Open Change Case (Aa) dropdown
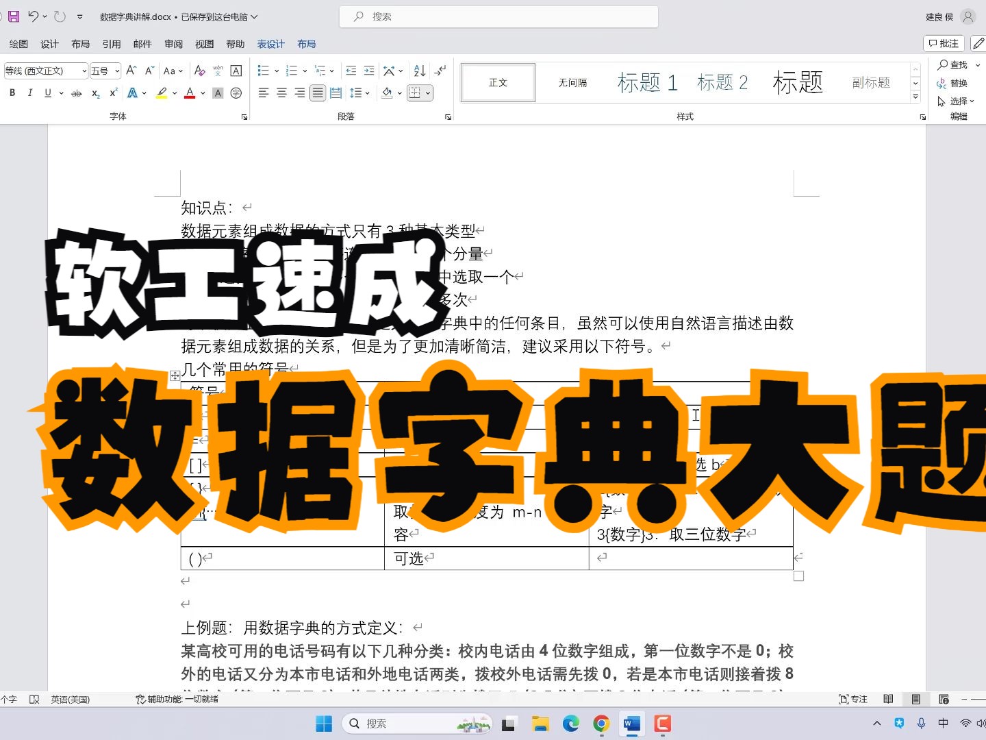 click(x=173, y=71)
